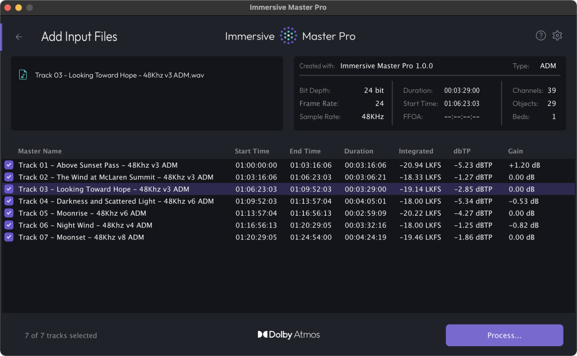Select Track 05 – Moonrise name
The width and height of the screenshot is (577, 356).
(82, 213)
